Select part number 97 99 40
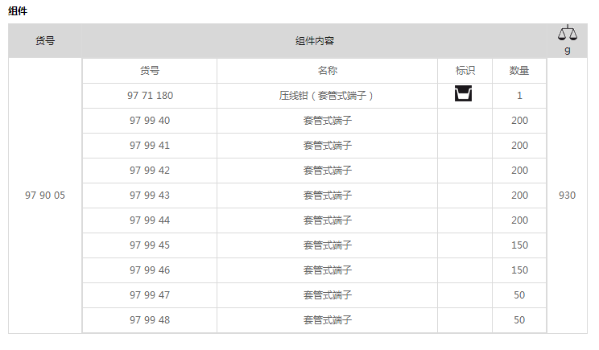The image size is (599, 350). click(150, 121)
